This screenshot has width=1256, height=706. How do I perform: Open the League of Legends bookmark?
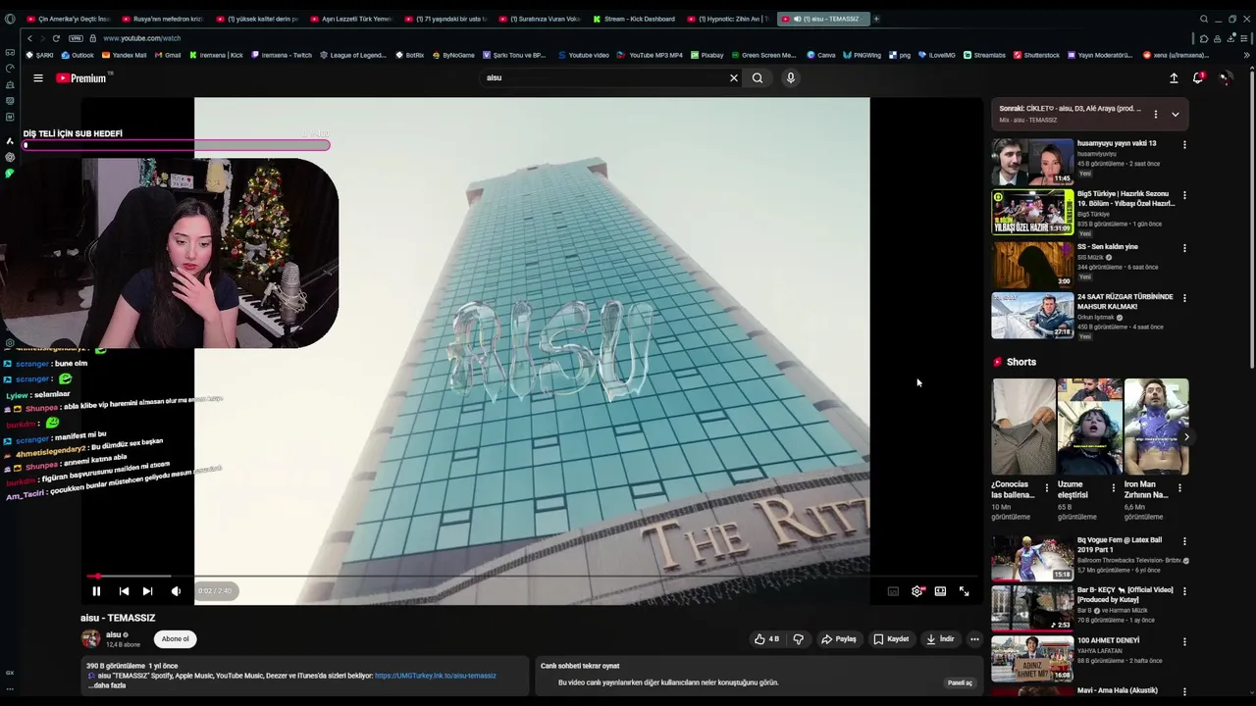tap(353, 55)
